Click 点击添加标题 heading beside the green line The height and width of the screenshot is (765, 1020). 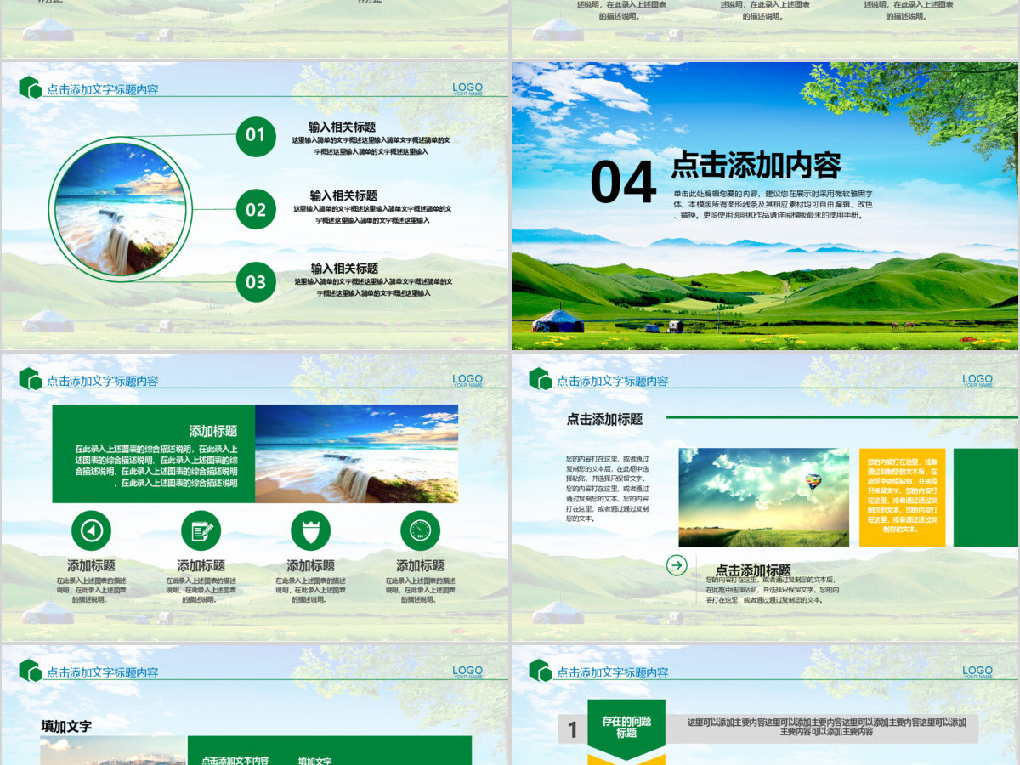[604, 419]
